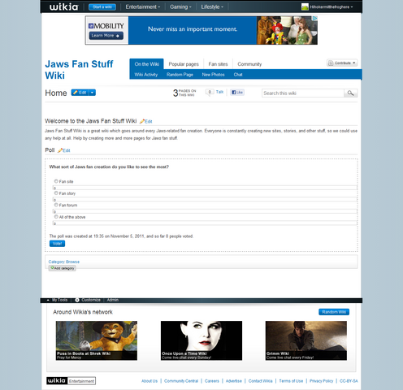Open the Lifestyle dropdown menu

[x=212, y=7]
